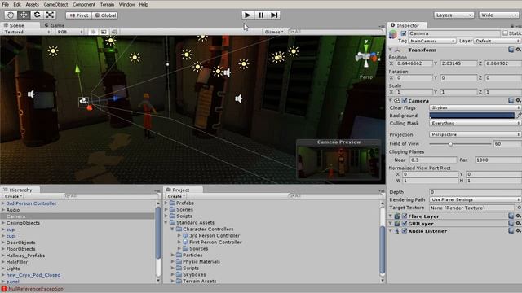This screenshot has width=522, height=293.
Task: Toggle scene audio button
Action: click(114, 32)
